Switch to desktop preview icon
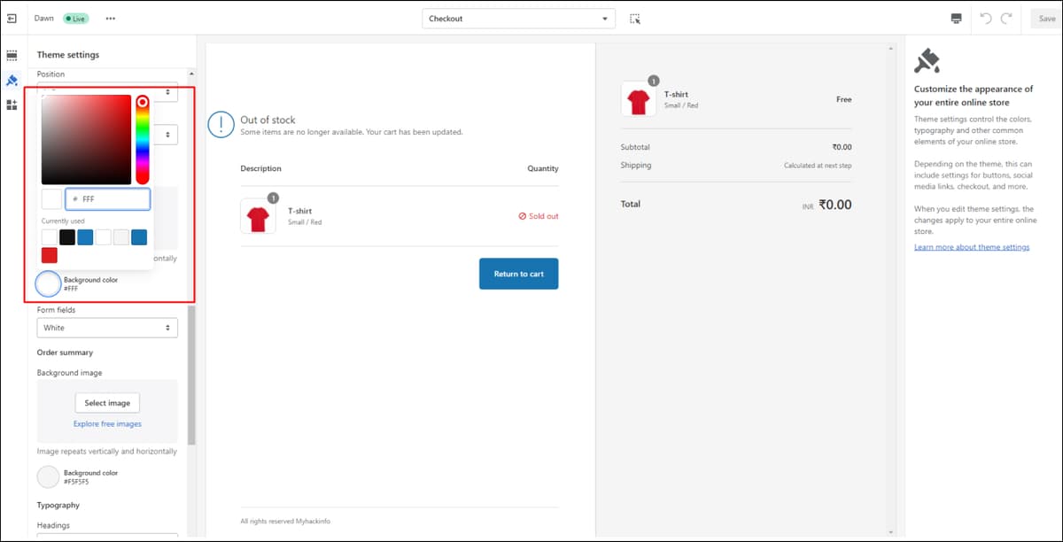This screenshot has height=542, width=1063. 956,19
